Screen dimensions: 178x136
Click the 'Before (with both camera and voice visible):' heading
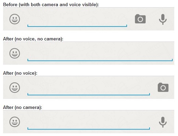[x=51, y=5]
